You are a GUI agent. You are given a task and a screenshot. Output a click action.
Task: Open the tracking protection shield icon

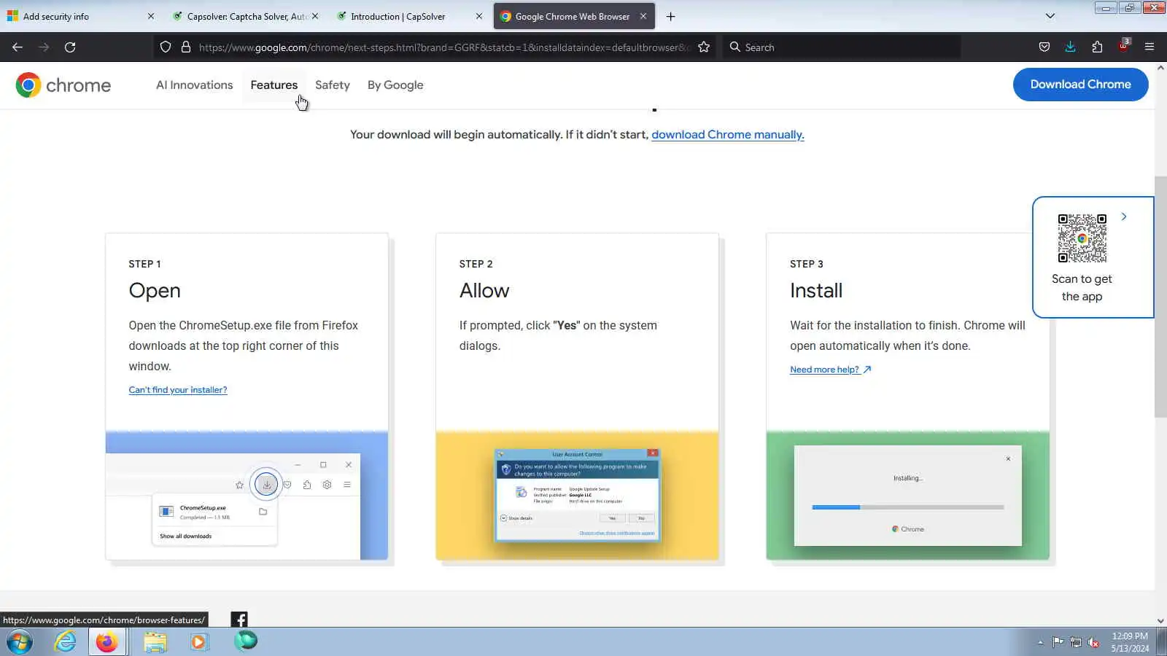[x=166, y=47]
